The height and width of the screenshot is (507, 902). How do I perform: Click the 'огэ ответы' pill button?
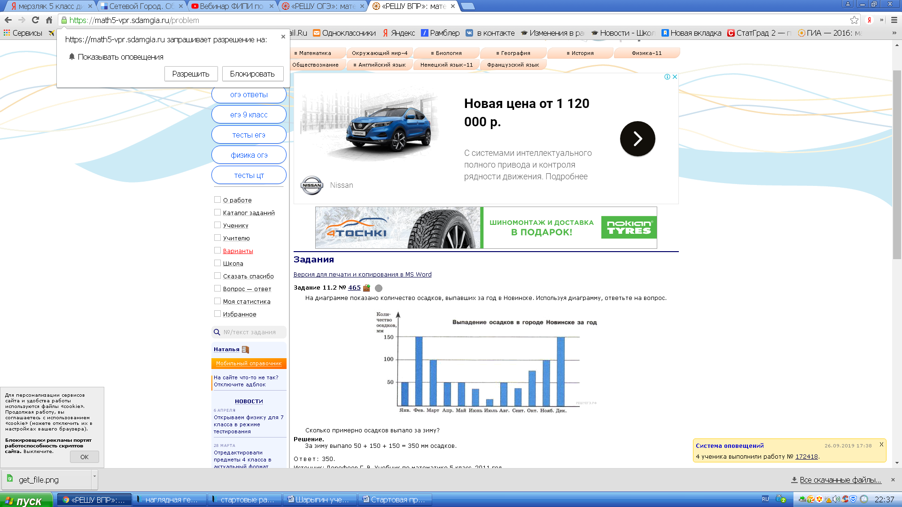[249, 95]
